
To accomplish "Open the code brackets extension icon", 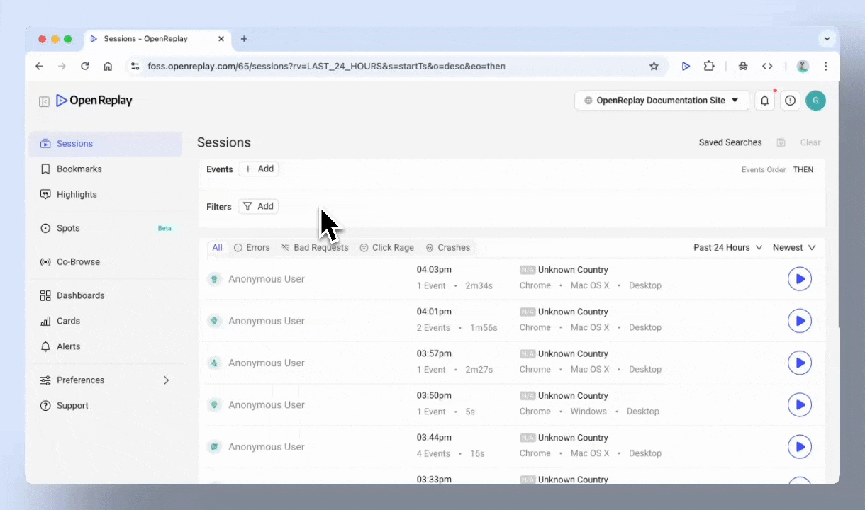I will tap(767, 67).
